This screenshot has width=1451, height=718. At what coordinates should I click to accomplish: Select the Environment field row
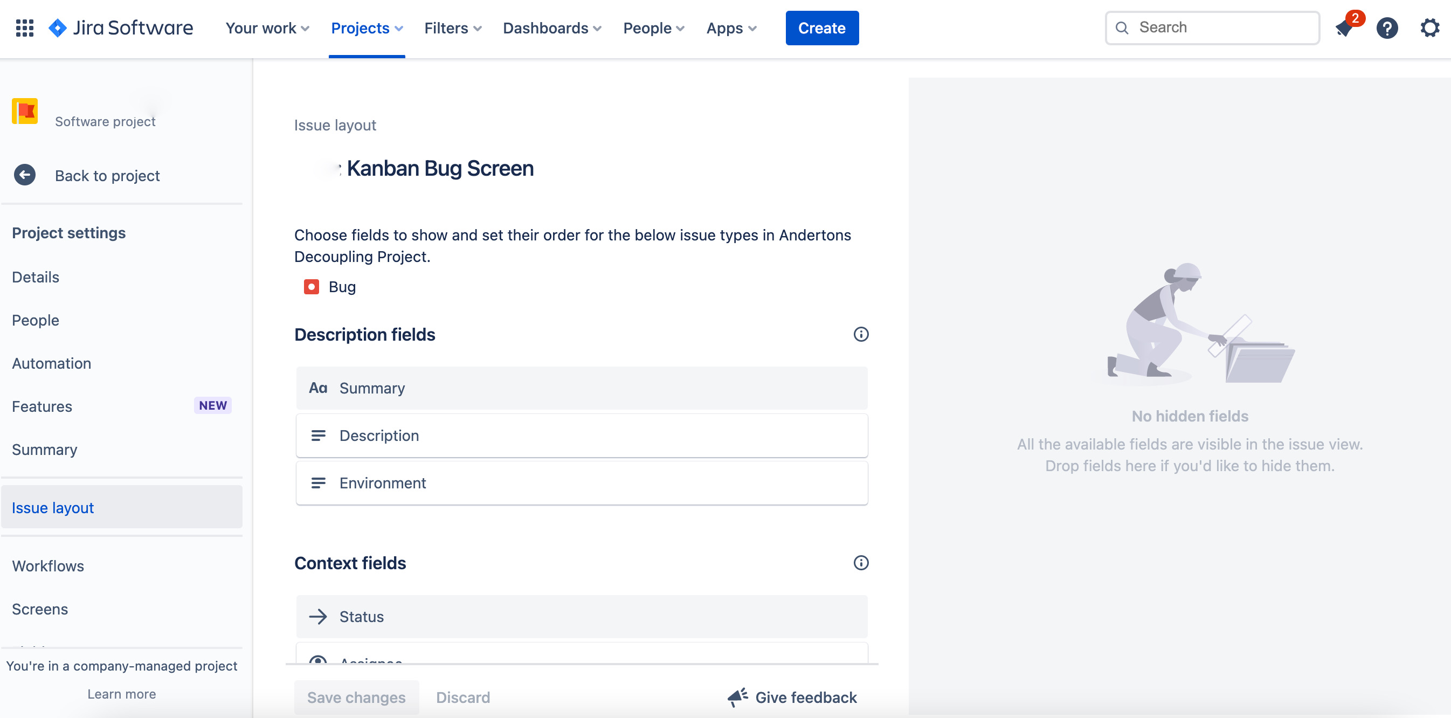(581, 482)
